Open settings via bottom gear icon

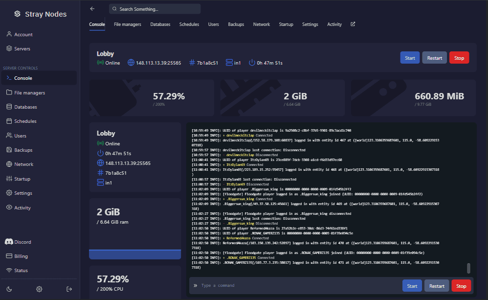pos(39,289)
